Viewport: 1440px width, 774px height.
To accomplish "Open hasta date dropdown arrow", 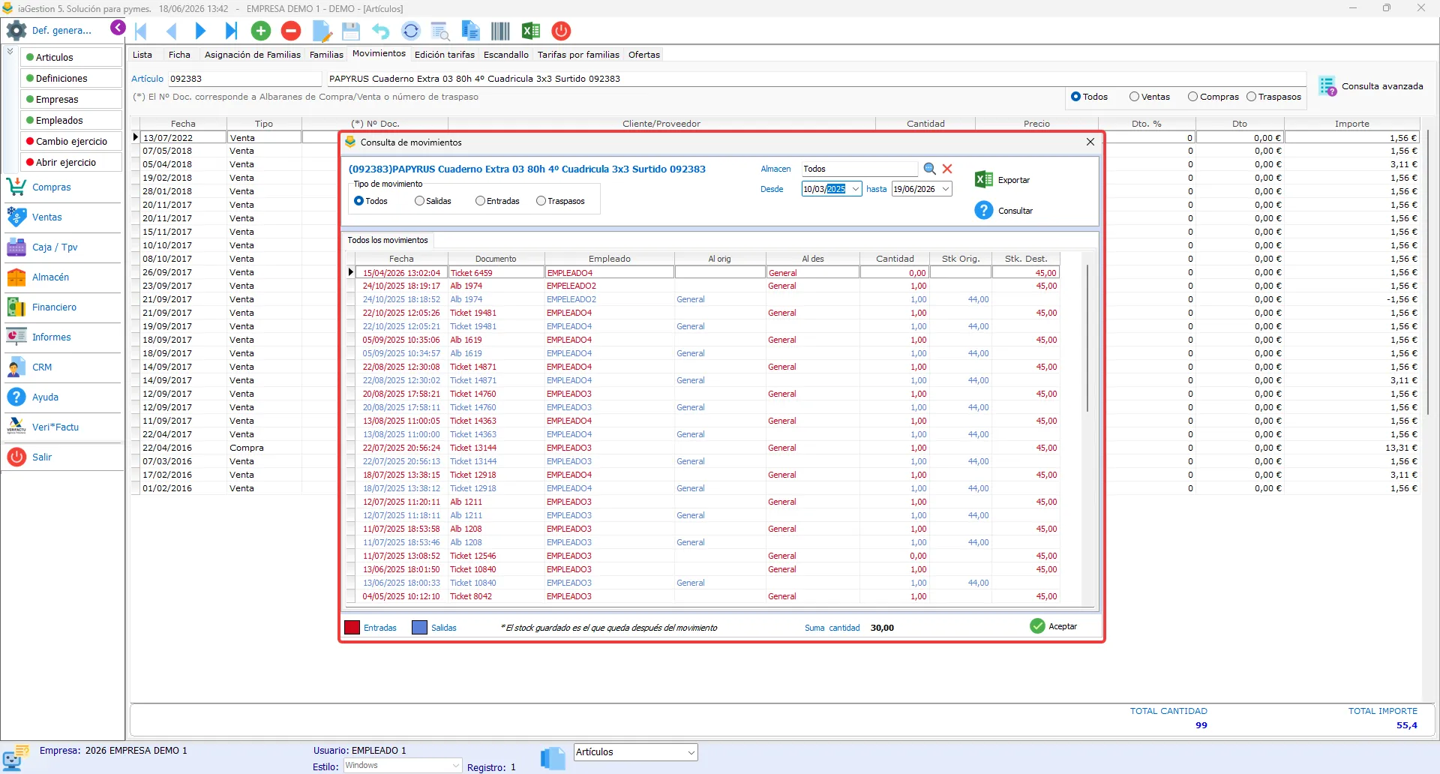I will point(945,189).
